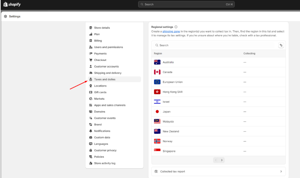Open Australia tax settings row
Viewport: 300px width, 178px height.
point(218,62)
